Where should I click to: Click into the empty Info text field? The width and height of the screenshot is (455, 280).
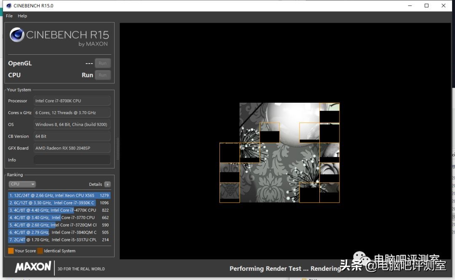[x=72, y=160]
